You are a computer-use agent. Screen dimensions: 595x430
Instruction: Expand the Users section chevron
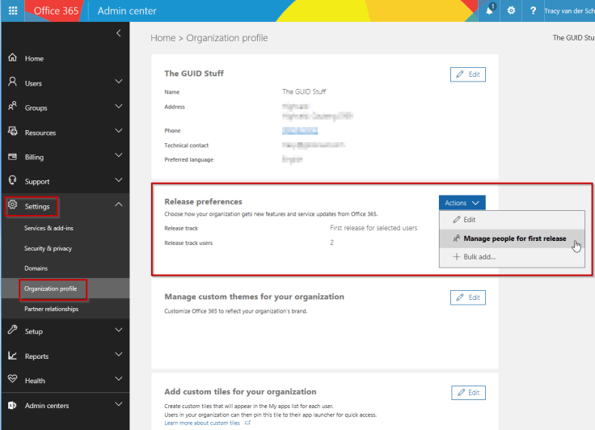pyautogui.click(x=119, y=82)
